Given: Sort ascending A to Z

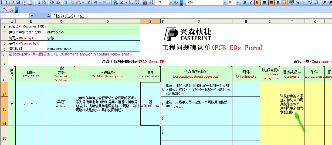Looking at the screenshot, I should 131,2.
